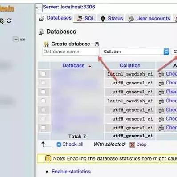This screenshot has width=177, height=177.
Task: Open Check privileges link in first database row
Action: coord(171,74)
